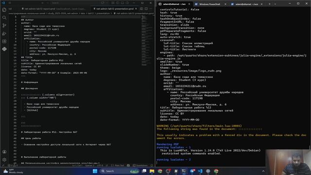Screen dimensions: 311x175
Task: Click the 'running lualatex - 2' line
Action: (173, 159)
